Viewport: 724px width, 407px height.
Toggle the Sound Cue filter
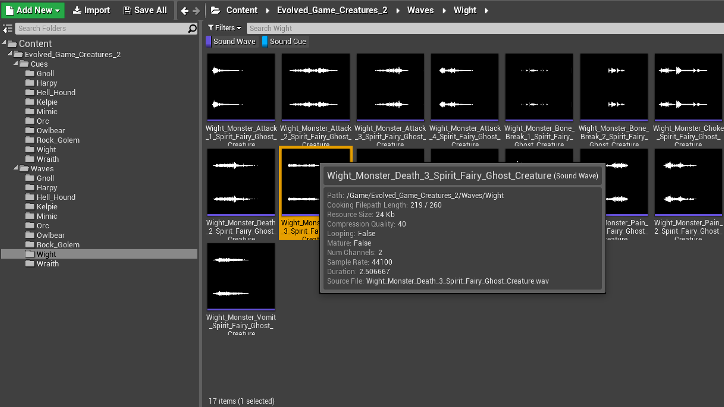tap(285, 41)
